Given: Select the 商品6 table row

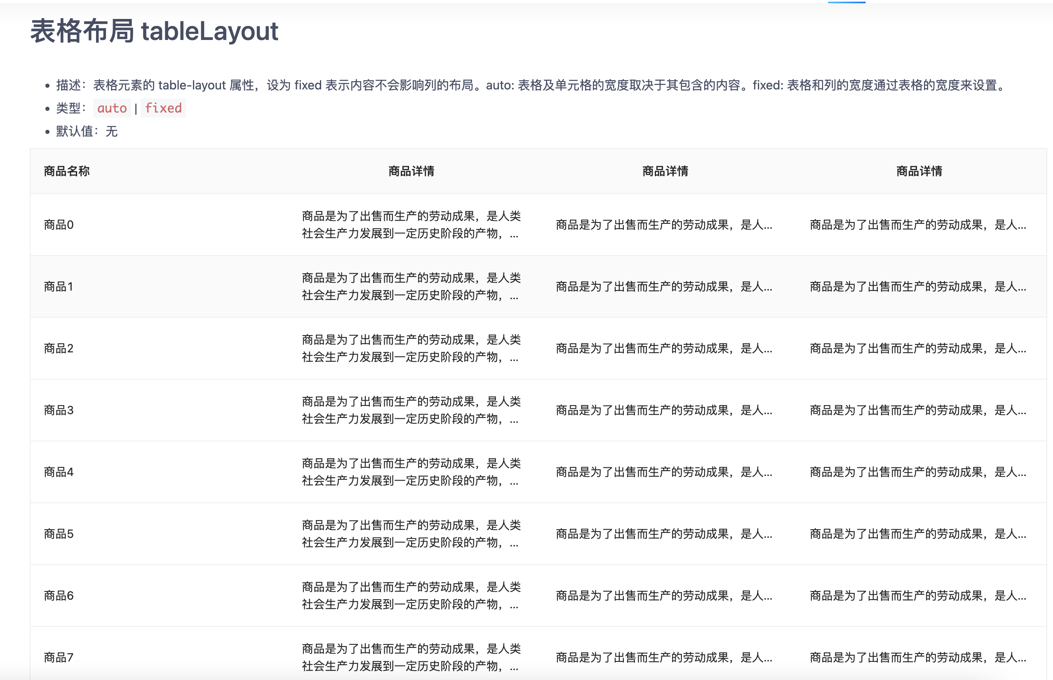Looking at the screenshot, I should coord(58,596).
